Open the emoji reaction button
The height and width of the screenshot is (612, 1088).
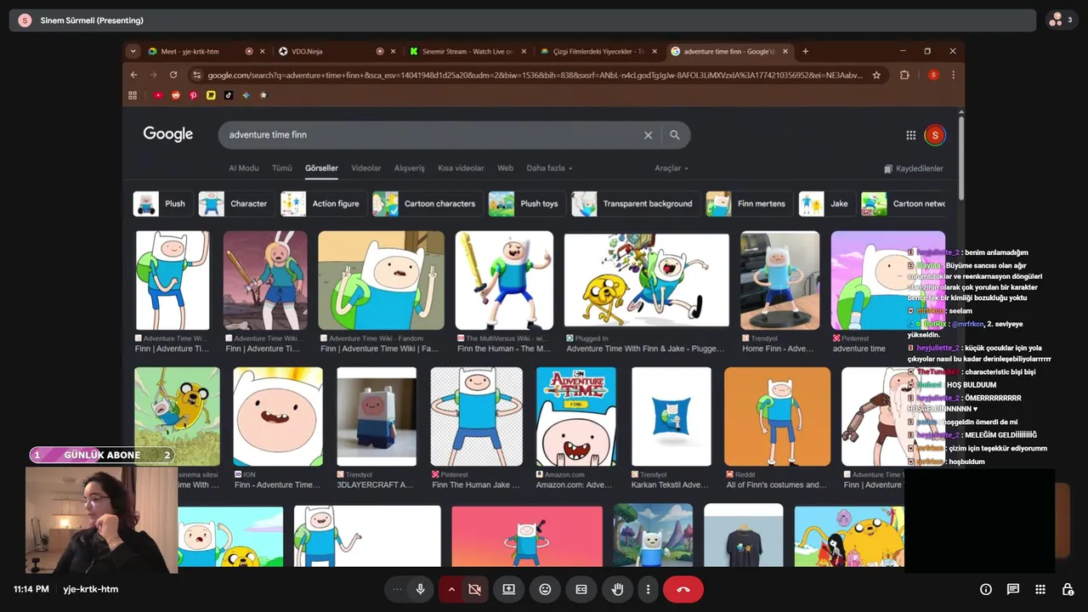[545, 589]
